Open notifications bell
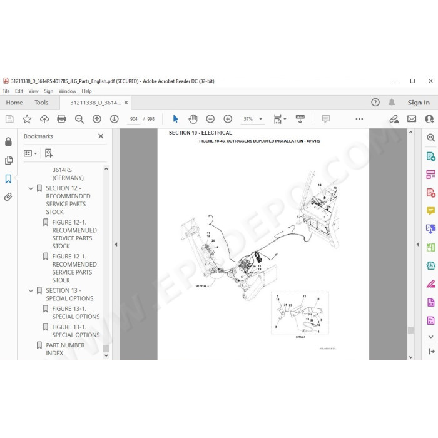Image resolution: width=438 pixels, height=438 pixels. pos(392,103)
